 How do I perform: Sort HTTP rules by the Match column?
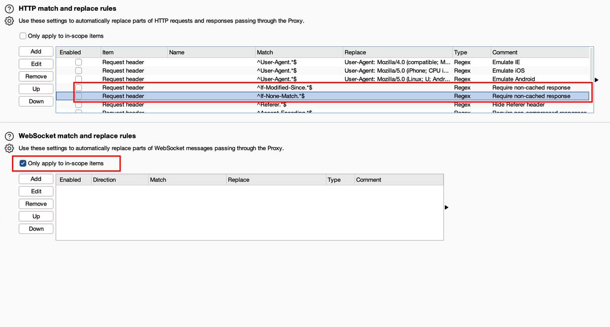pos(298,52)
